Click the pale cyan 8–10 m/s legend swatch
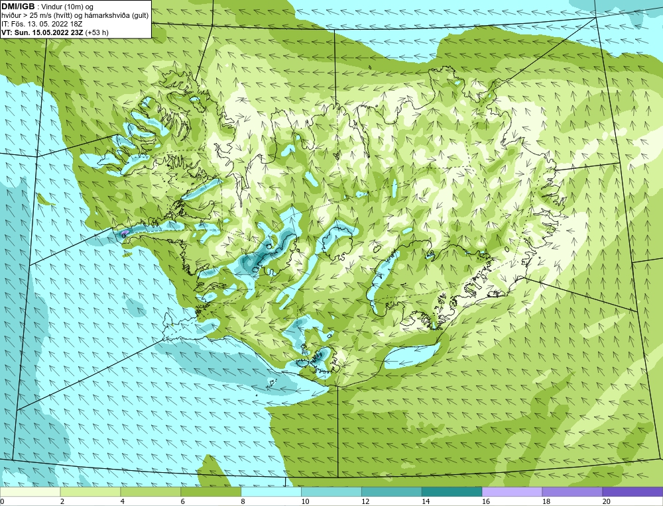This screenshot has width=663, height=506. point(271,491)
